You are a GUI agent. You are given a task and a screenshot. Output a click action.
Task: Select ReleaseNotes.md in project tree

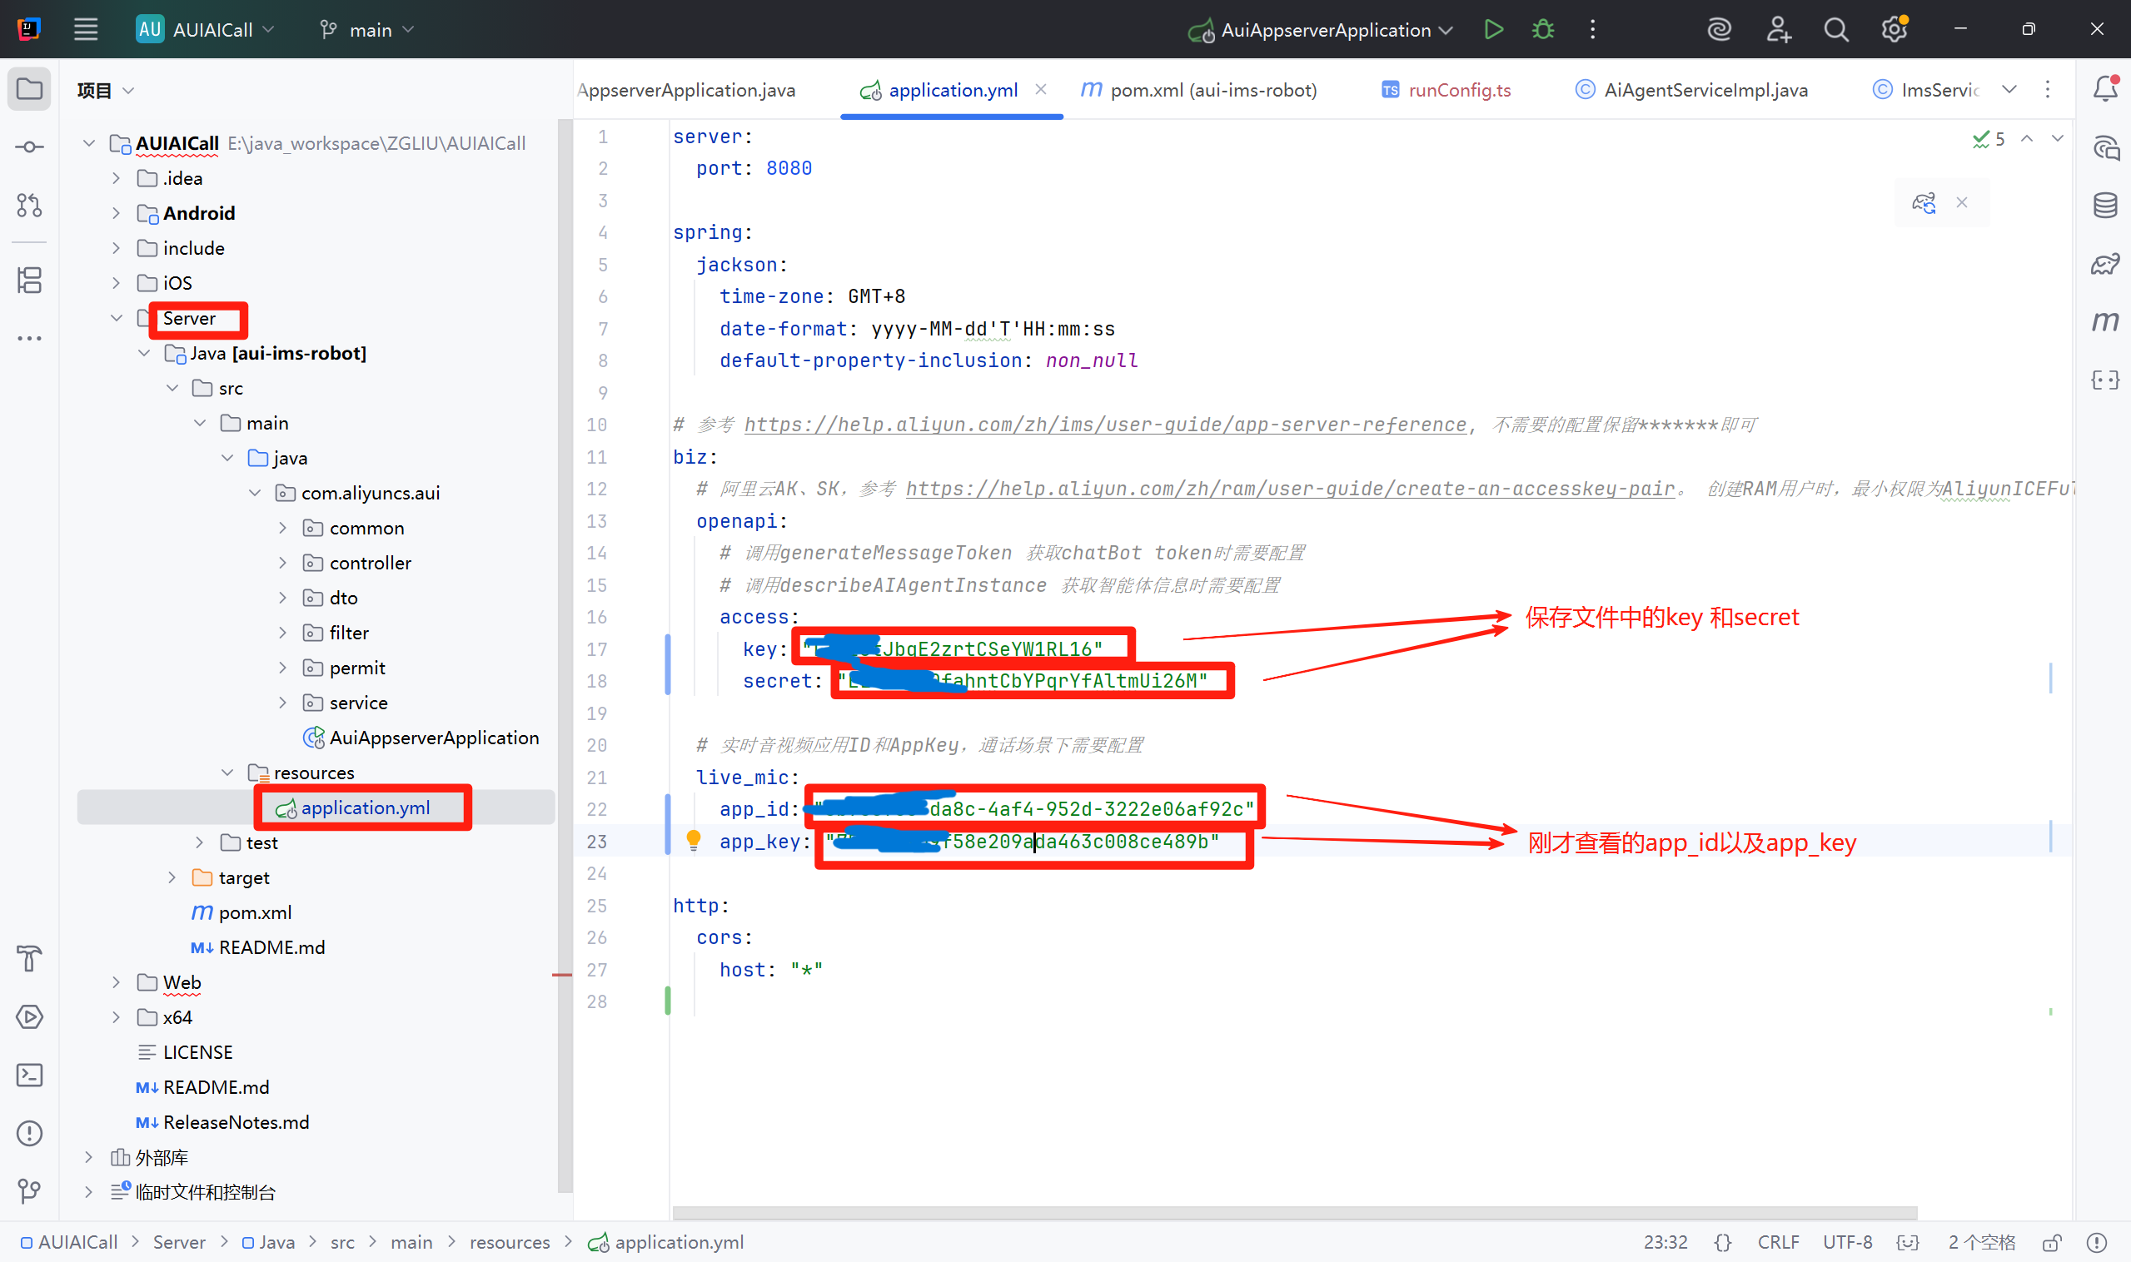tap(236, 1122)
